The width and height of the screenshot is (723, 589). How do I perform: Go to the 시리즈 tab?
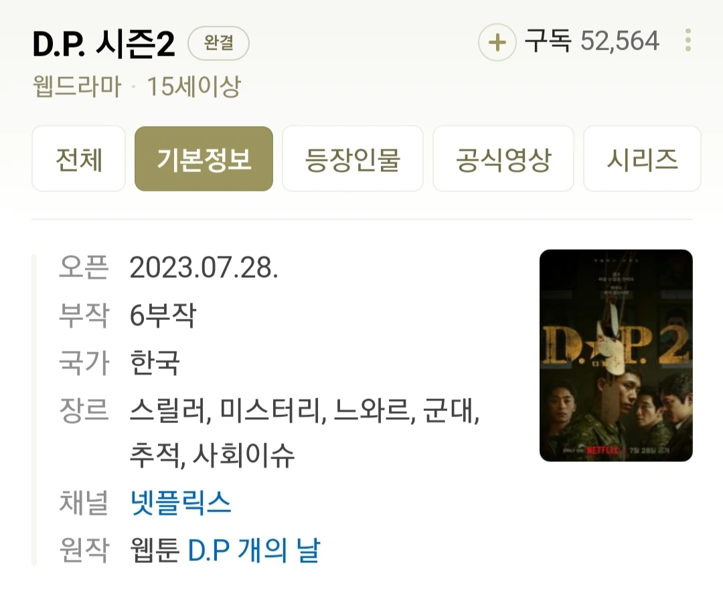pyautogui.click(x=642, y=159)
